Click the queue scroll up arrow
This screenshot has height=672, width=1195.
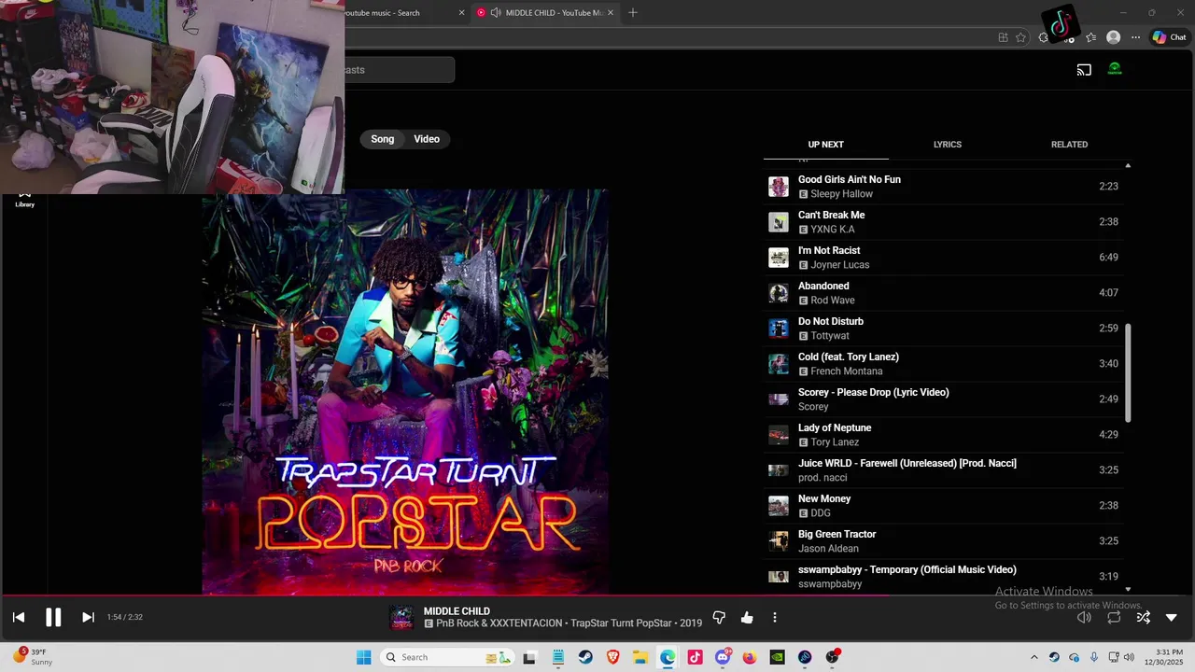point(1128,165)
